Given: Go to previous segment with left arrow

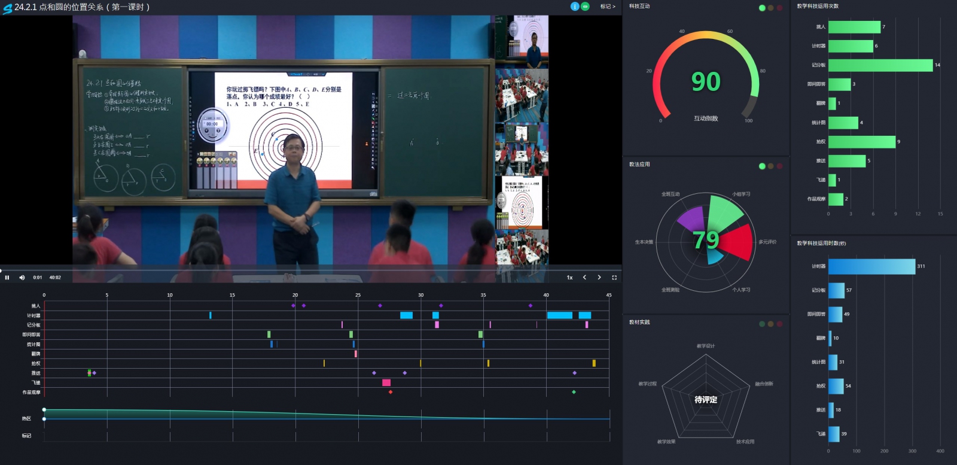Looking at the screenshot, I should [x=584, y=278].
